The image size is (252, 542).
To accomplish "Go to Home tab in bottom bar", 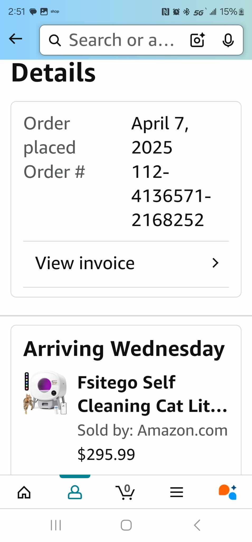I will pos(24,492).
